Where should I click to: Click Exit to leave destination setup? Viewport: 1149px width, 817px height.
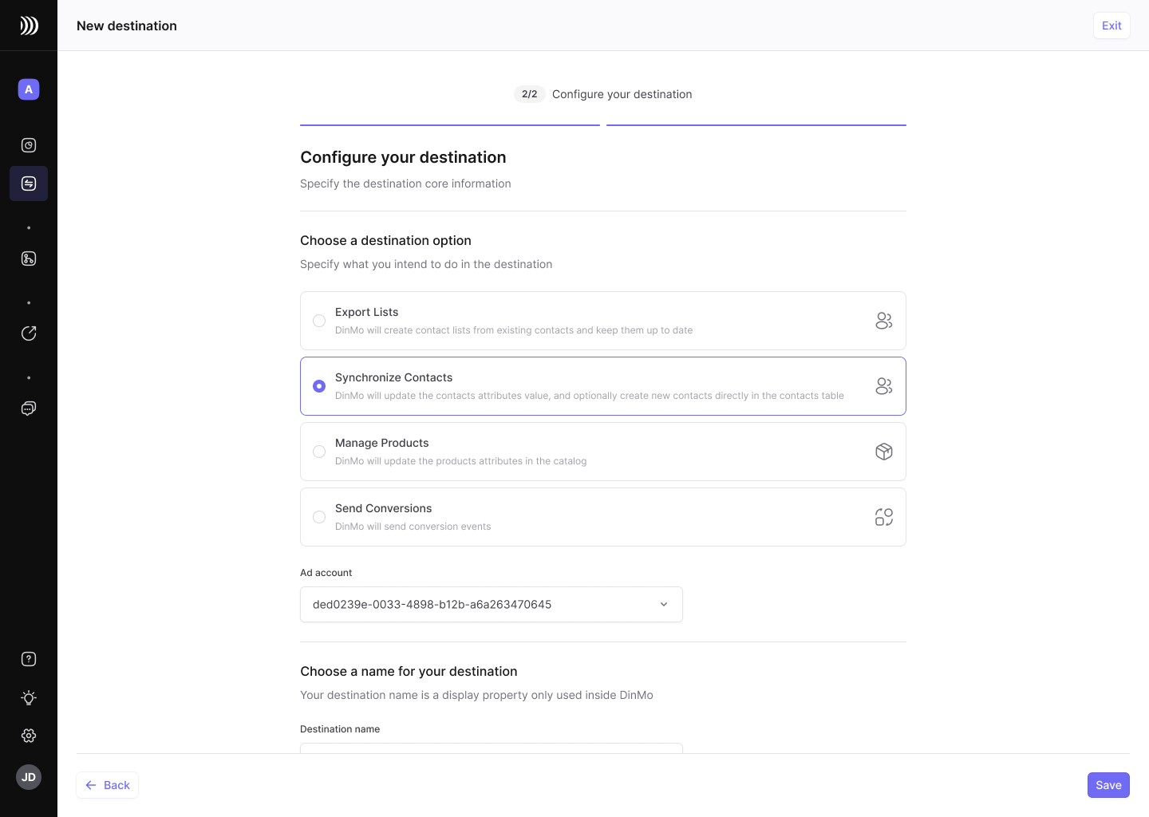click(x=1111, y=26)
